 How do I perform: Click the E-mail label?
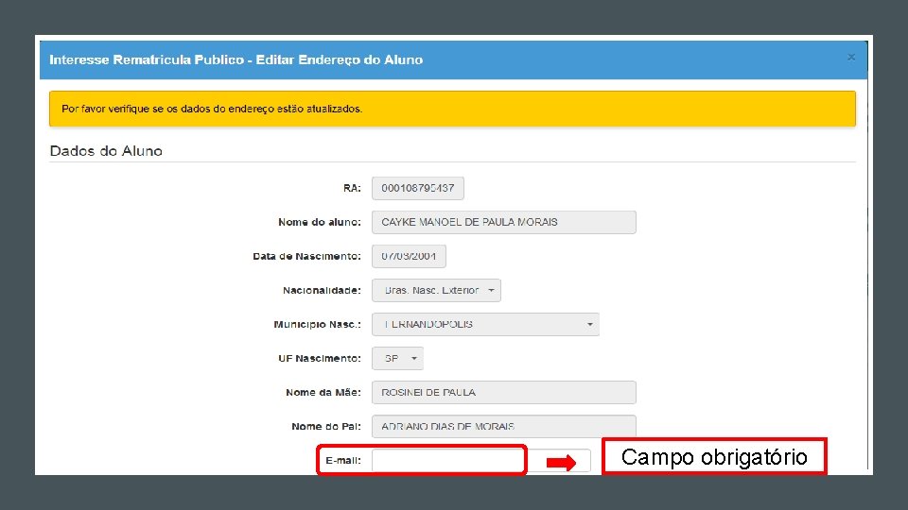pos(342,460)
